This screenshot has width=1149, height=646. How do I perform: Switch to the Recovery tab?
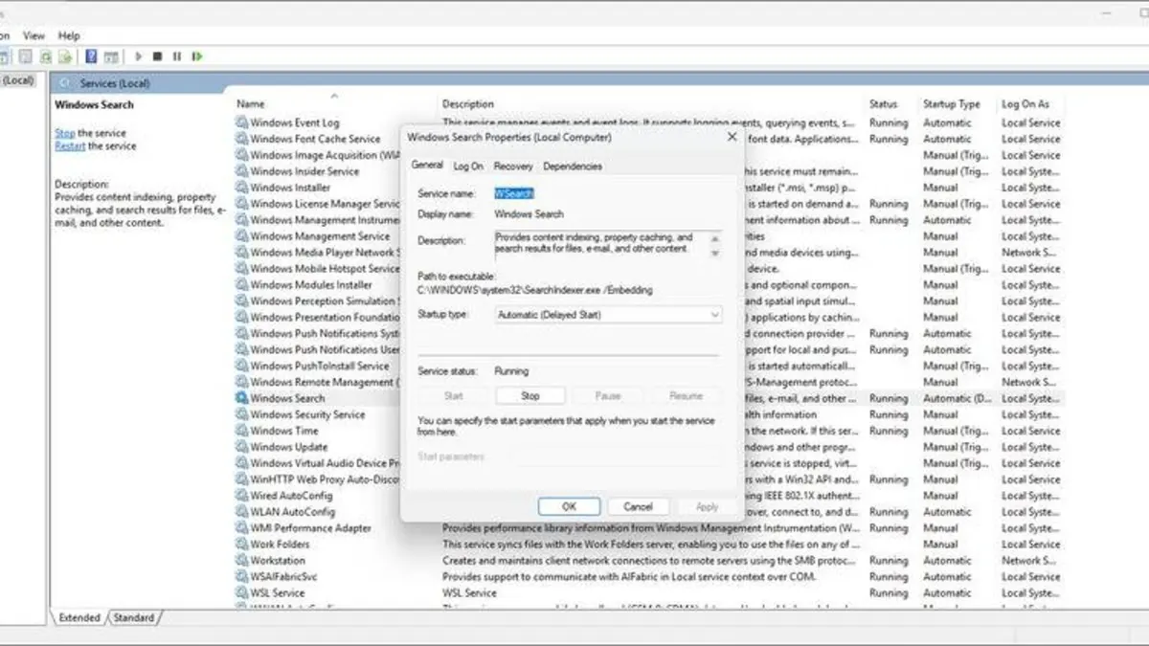pos(513,166)
